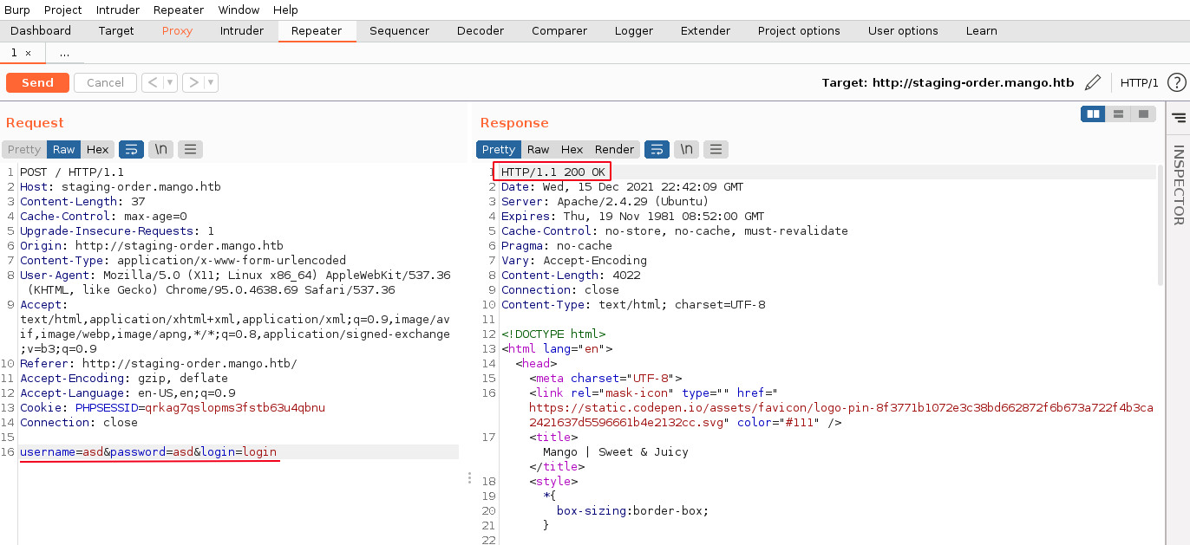Show Render view of the response
The width and height of the screenshot is (1190, 545).
[614, 149]
